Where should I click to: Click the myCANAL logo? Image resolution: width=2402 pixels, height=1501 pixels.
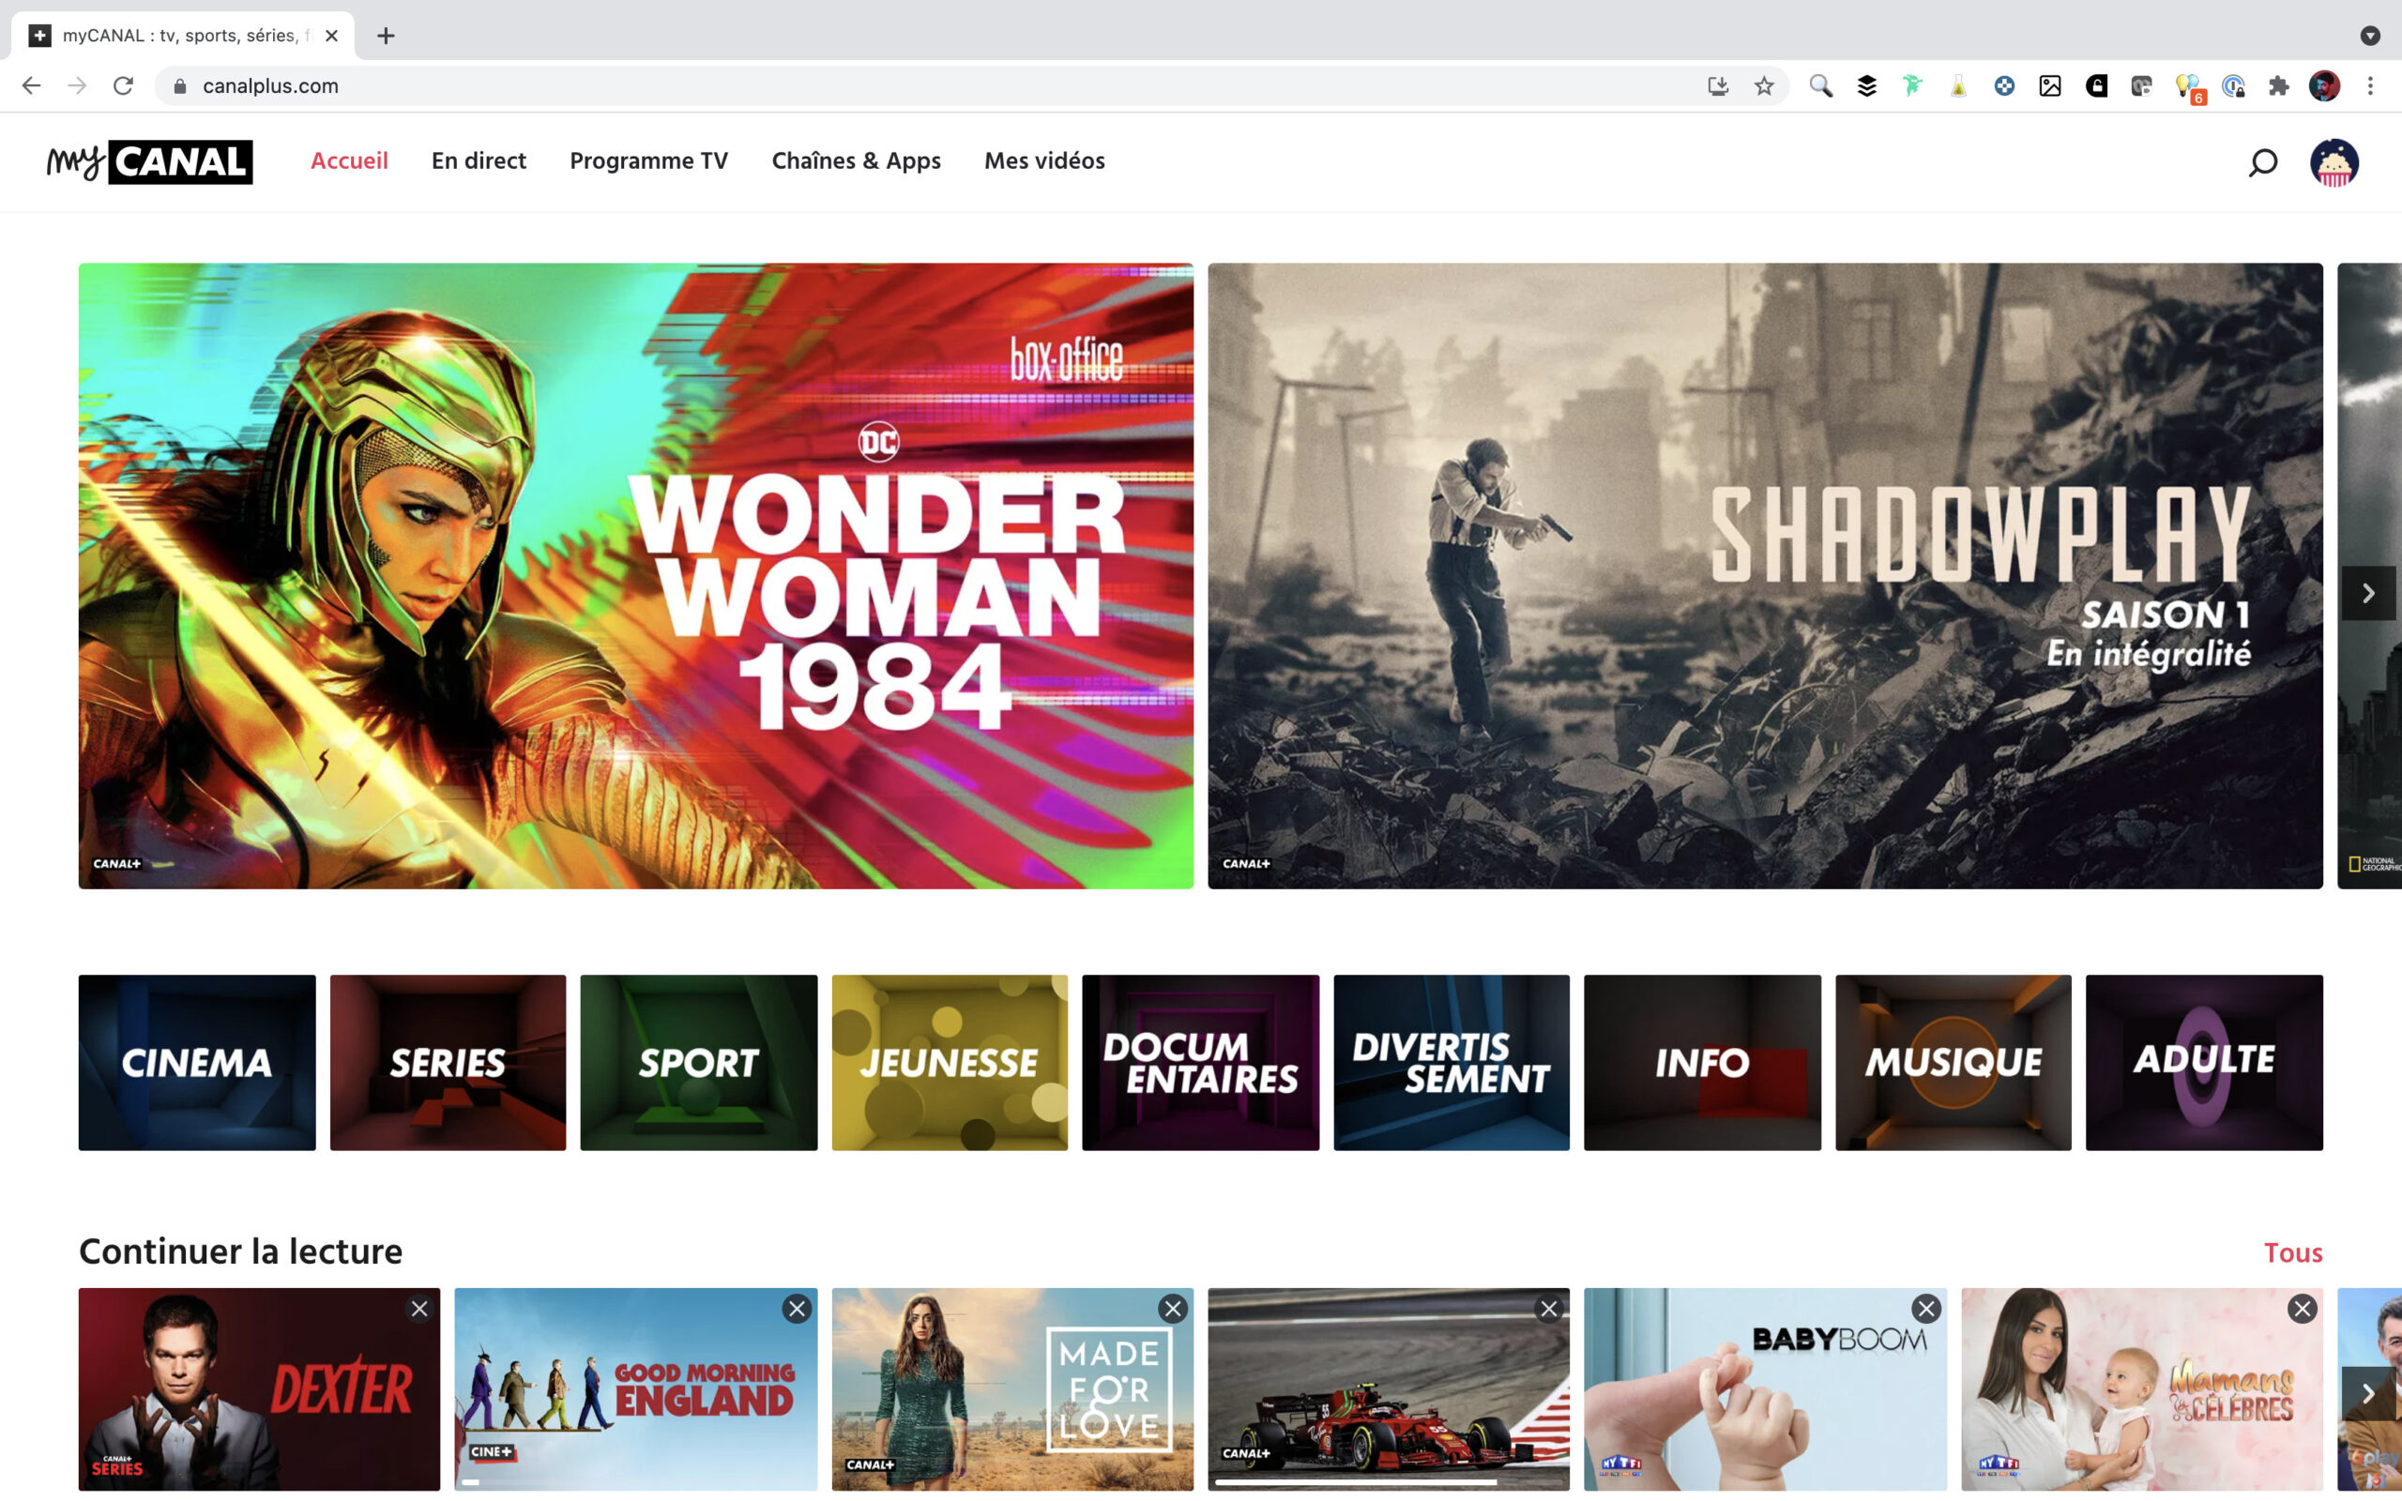(150, 161)
